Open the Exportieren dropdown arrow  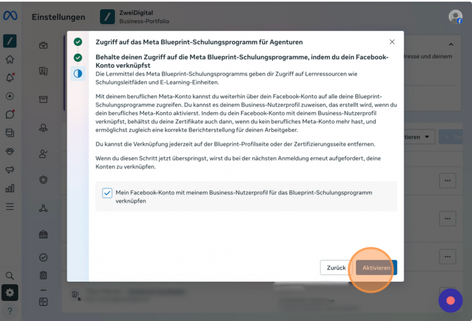[x=427, y=137]
